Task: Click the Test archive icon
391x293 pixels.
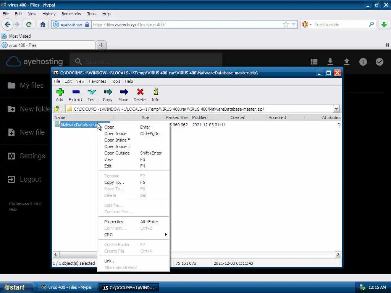Action: [x=92, y=95]
